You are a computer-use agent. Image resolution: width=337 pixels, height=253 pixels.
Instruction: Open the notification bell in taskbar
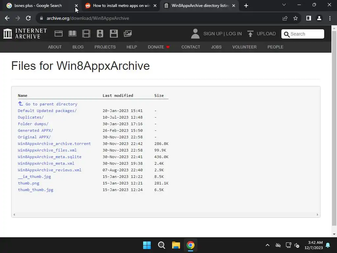pos(328,245)
